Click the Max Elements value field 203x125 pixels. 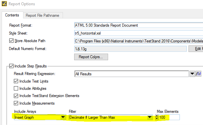tap(169, 117)
